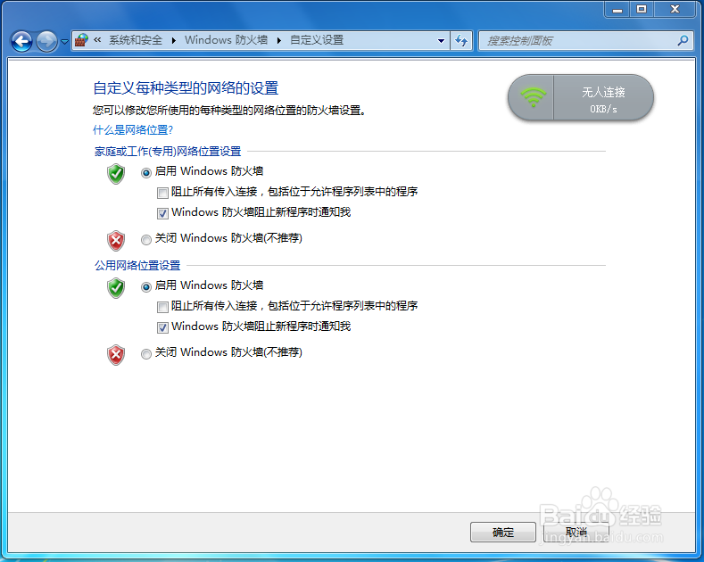Expand arrow after 系统和安全 breadcrumb
Screen dimensions: 704x562
(x=174, y=40)
